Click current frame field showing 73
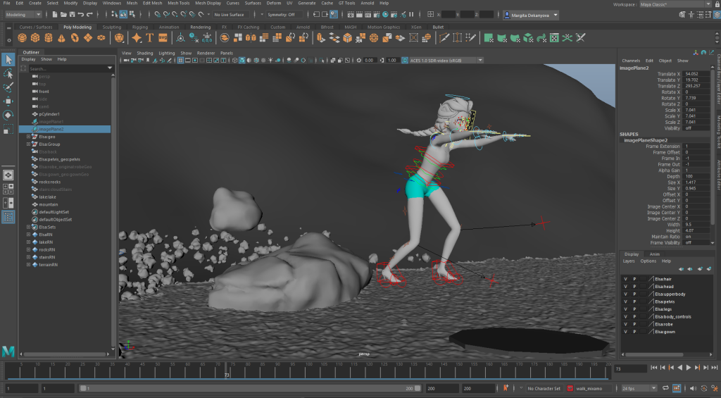The image size is (721, 398). tap(630, 368)
